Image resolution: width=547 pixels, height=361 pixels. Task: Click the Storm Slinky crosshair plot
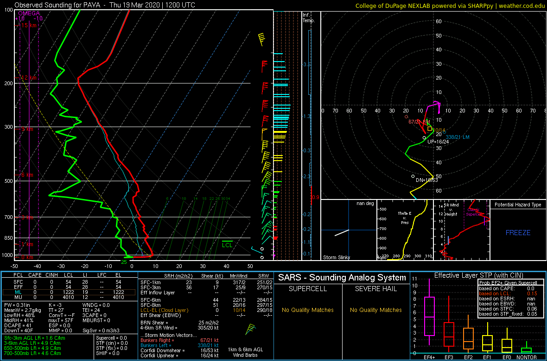point(349,230)
